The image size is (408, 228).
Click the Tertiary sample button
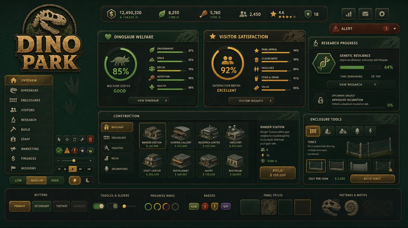click(x=61, y=206)
